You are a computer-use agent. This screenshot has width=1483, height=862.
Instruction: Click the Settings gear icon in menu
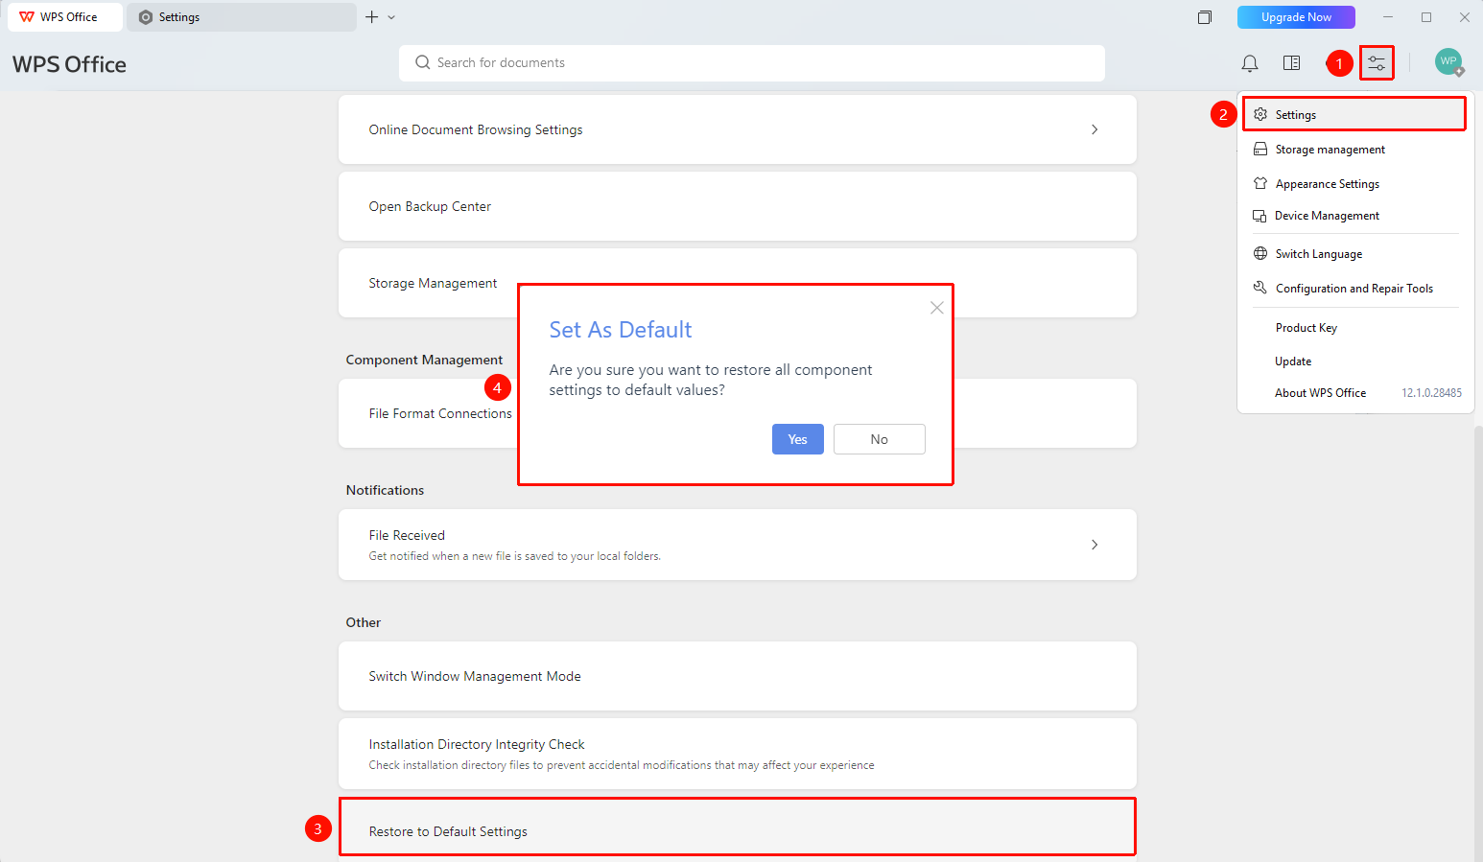pos(1260,114)
